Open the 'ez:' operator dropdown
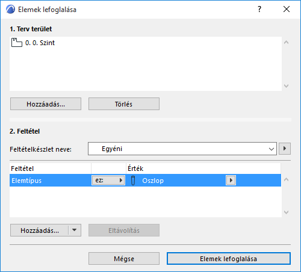 click(108, 181)
